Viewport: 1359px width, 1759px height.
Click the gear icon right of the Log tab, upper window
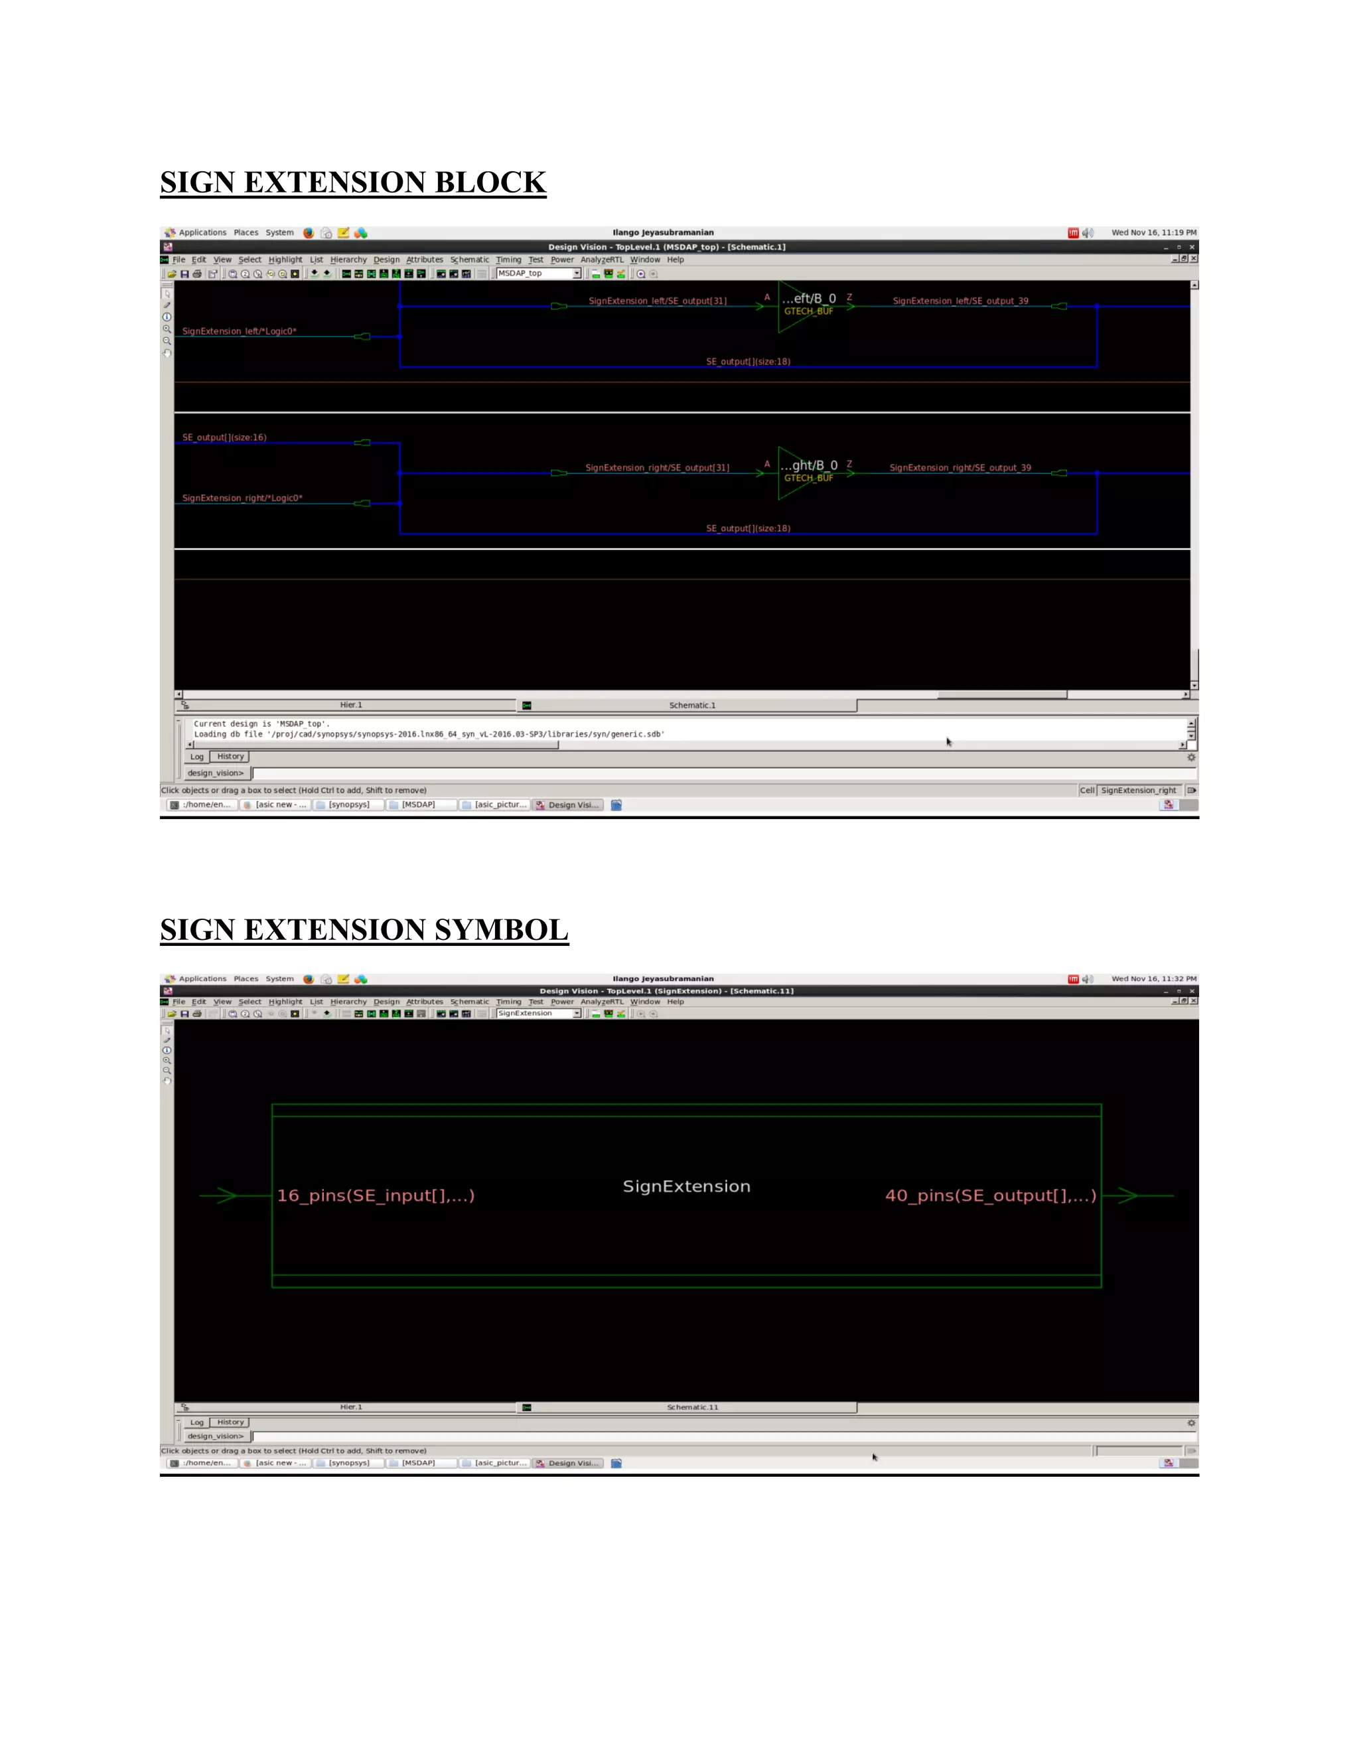pyautogui.click(x=1190, y=757)
